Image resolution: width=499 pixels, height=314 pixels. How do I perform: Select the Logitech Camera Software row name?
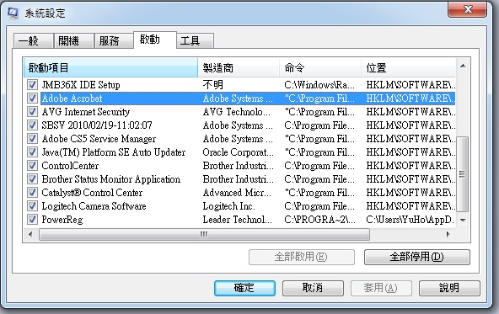click(x=94, y=206)
